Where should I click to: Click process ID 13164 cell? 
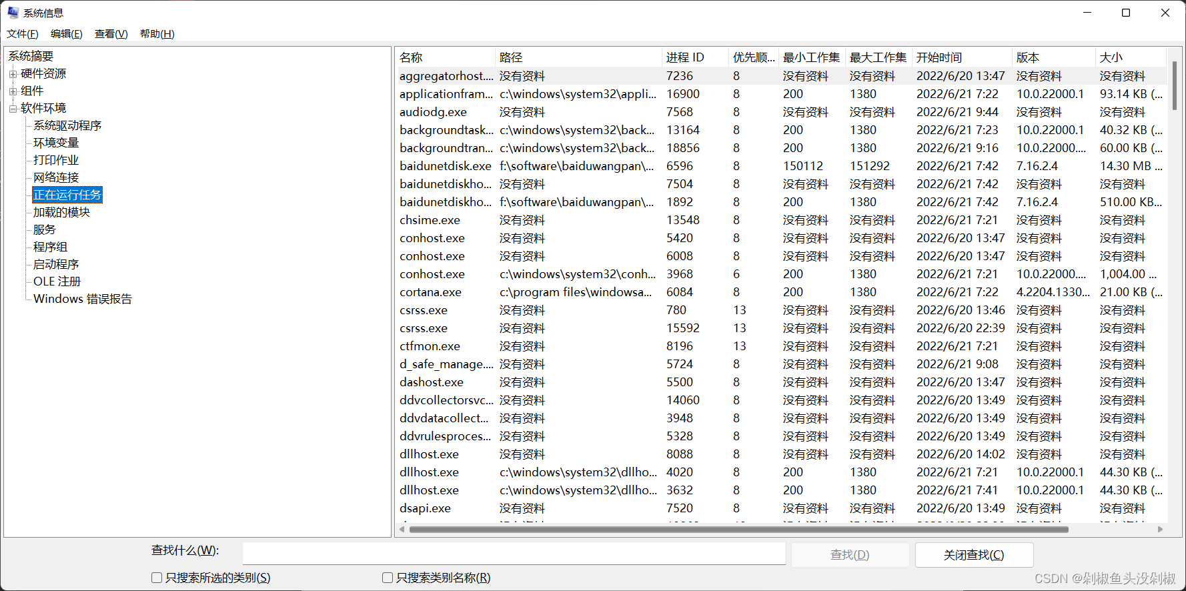(683, 130)
